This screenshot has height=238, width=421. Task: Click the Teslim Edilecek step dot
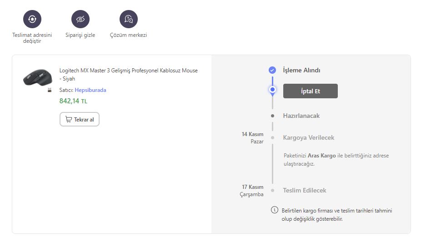point(272,191)
